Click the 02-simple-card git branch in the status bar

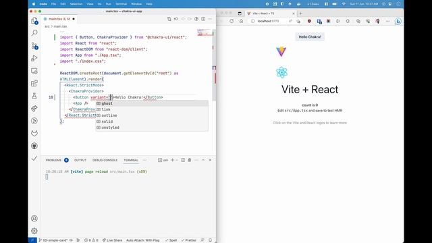pos(53,240)
